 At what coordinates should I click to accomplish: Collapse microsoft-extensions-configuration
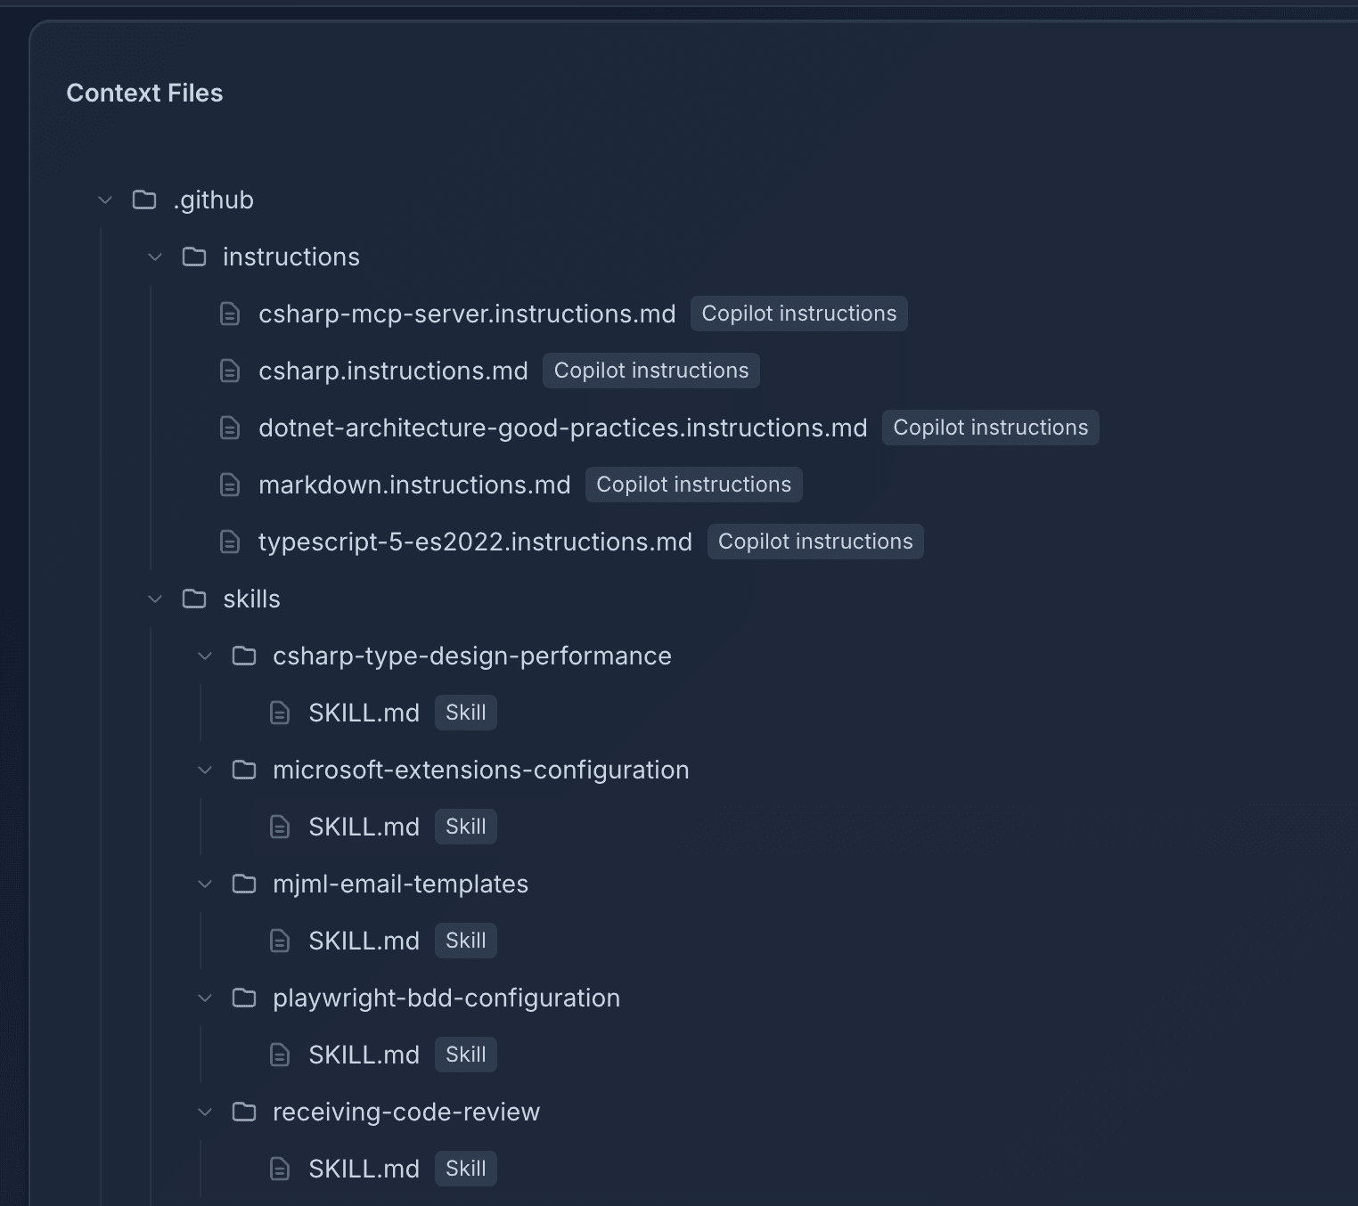[204, 770]
